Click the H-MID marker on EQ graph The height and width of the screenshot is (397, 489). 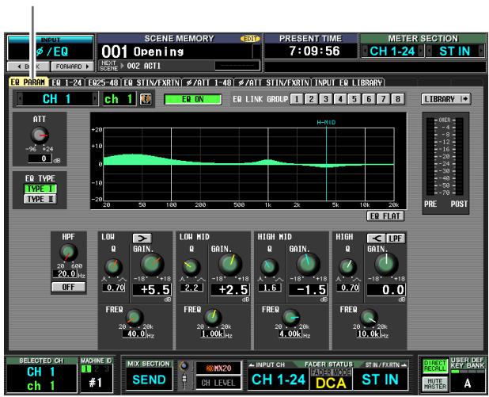[x=326, y=123]
